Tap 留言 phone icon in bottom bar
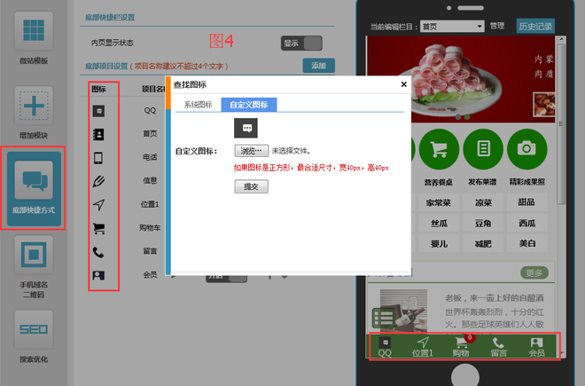585x386 pixels. (x=498, y=343)
